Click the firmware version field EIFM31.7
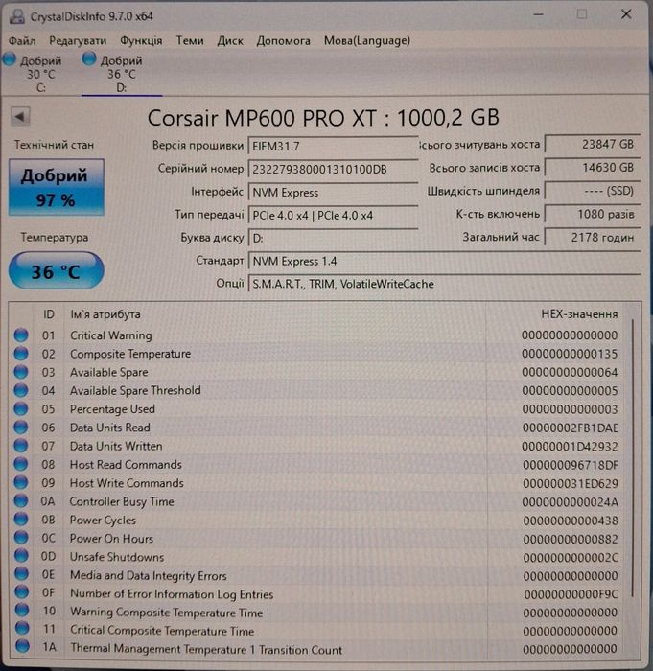653x671 pixels. [x=333, y=146]
